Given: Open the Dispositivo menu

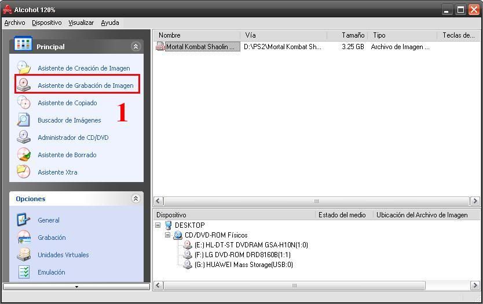Looking at the screenshot, I should [47, 23].
